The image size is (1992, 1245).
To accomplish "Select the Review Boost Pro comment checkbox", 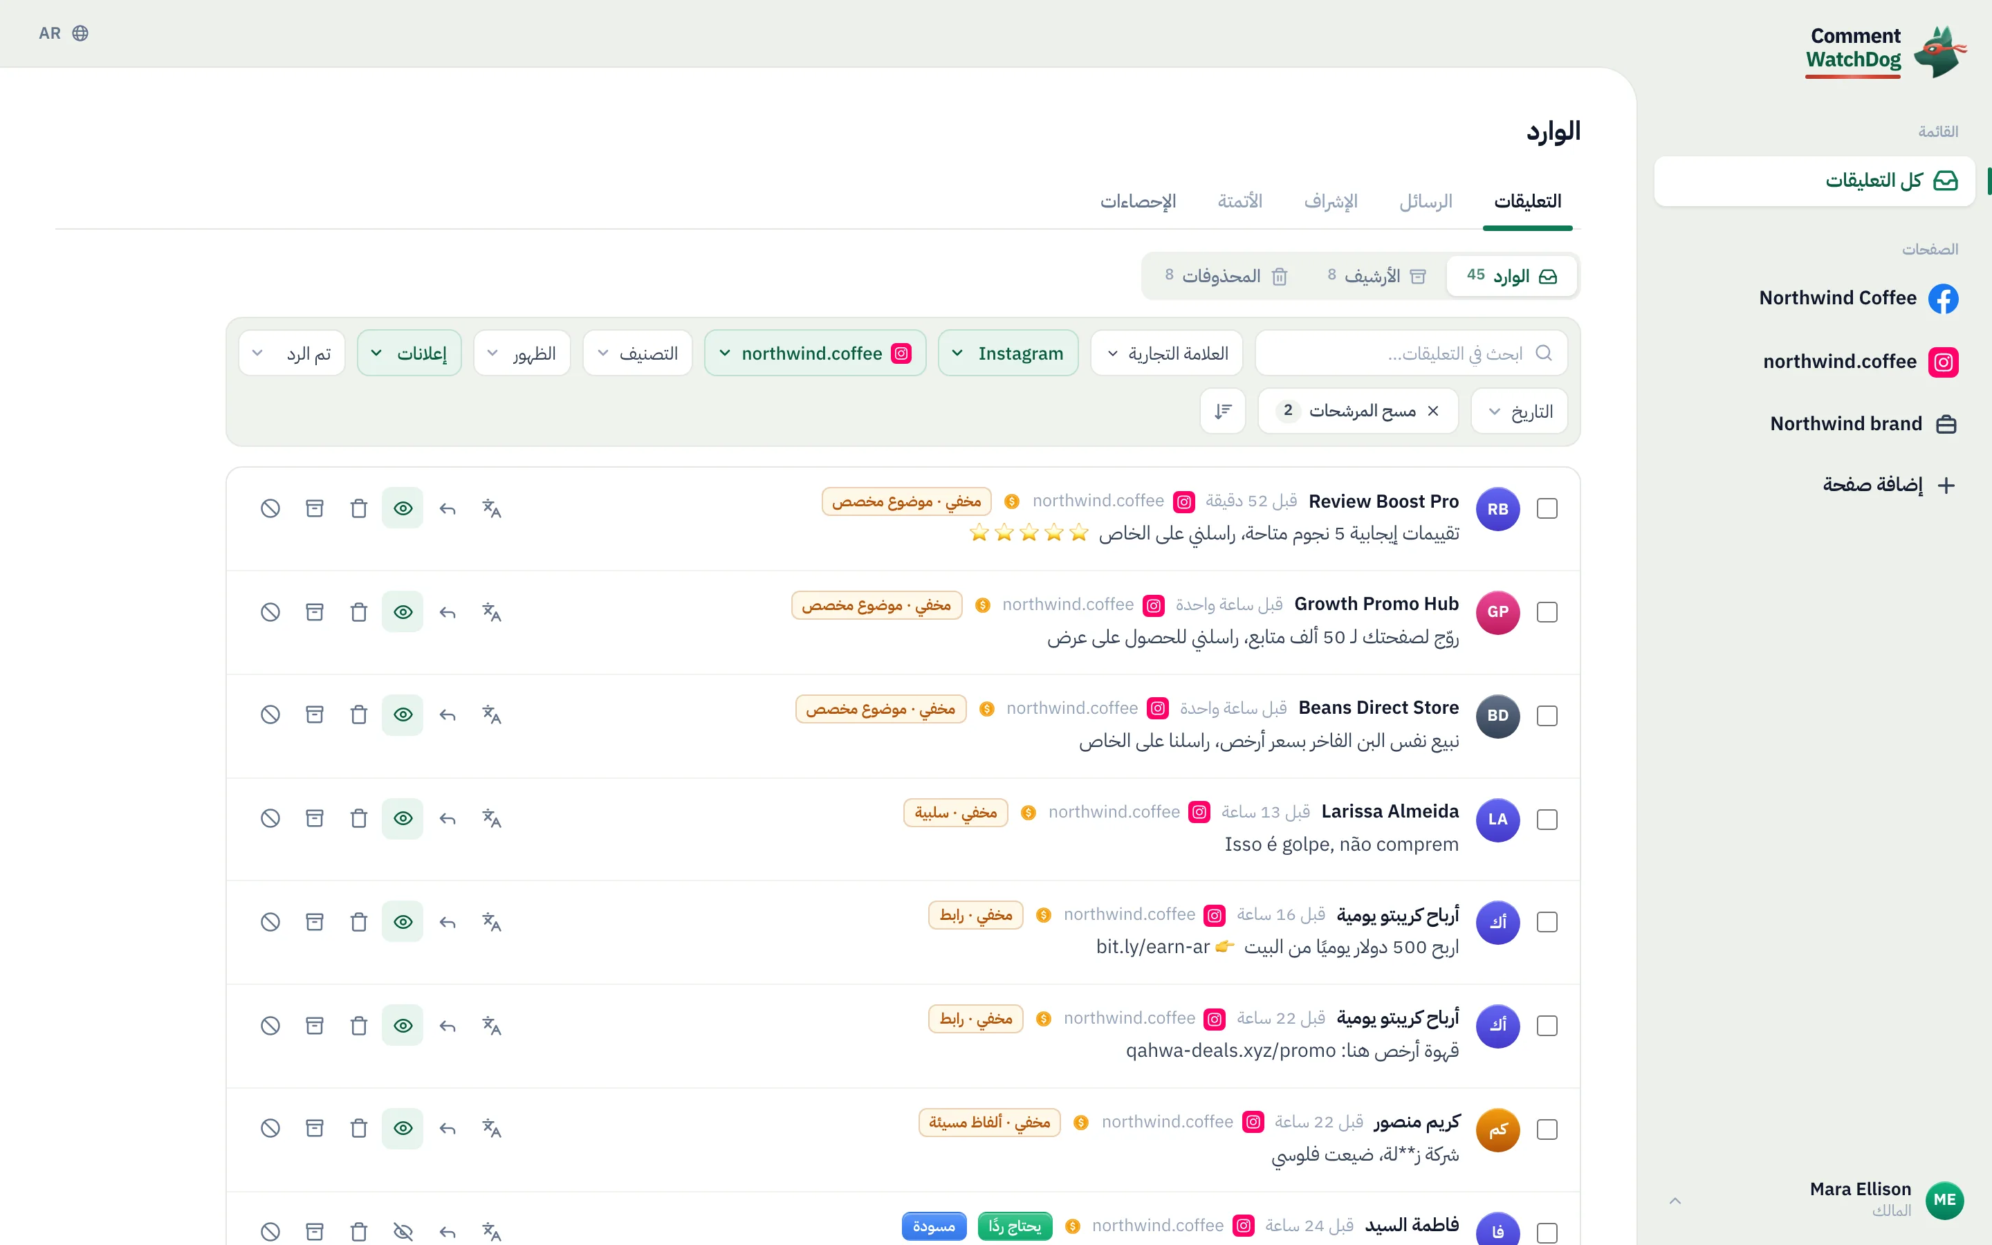I will (x=1547, y=509).
